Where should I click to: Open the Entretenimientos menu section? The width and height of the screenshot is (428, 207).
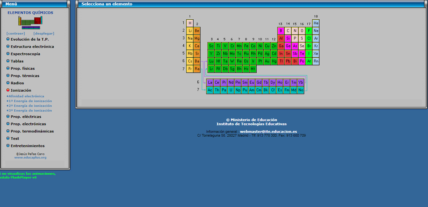28,146
